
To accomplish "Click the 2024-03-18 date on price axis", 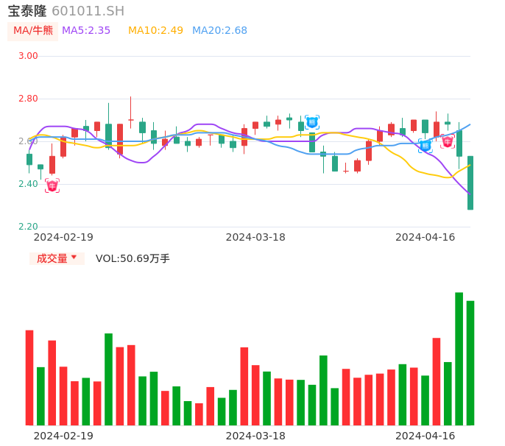I will tap(255, 237).
